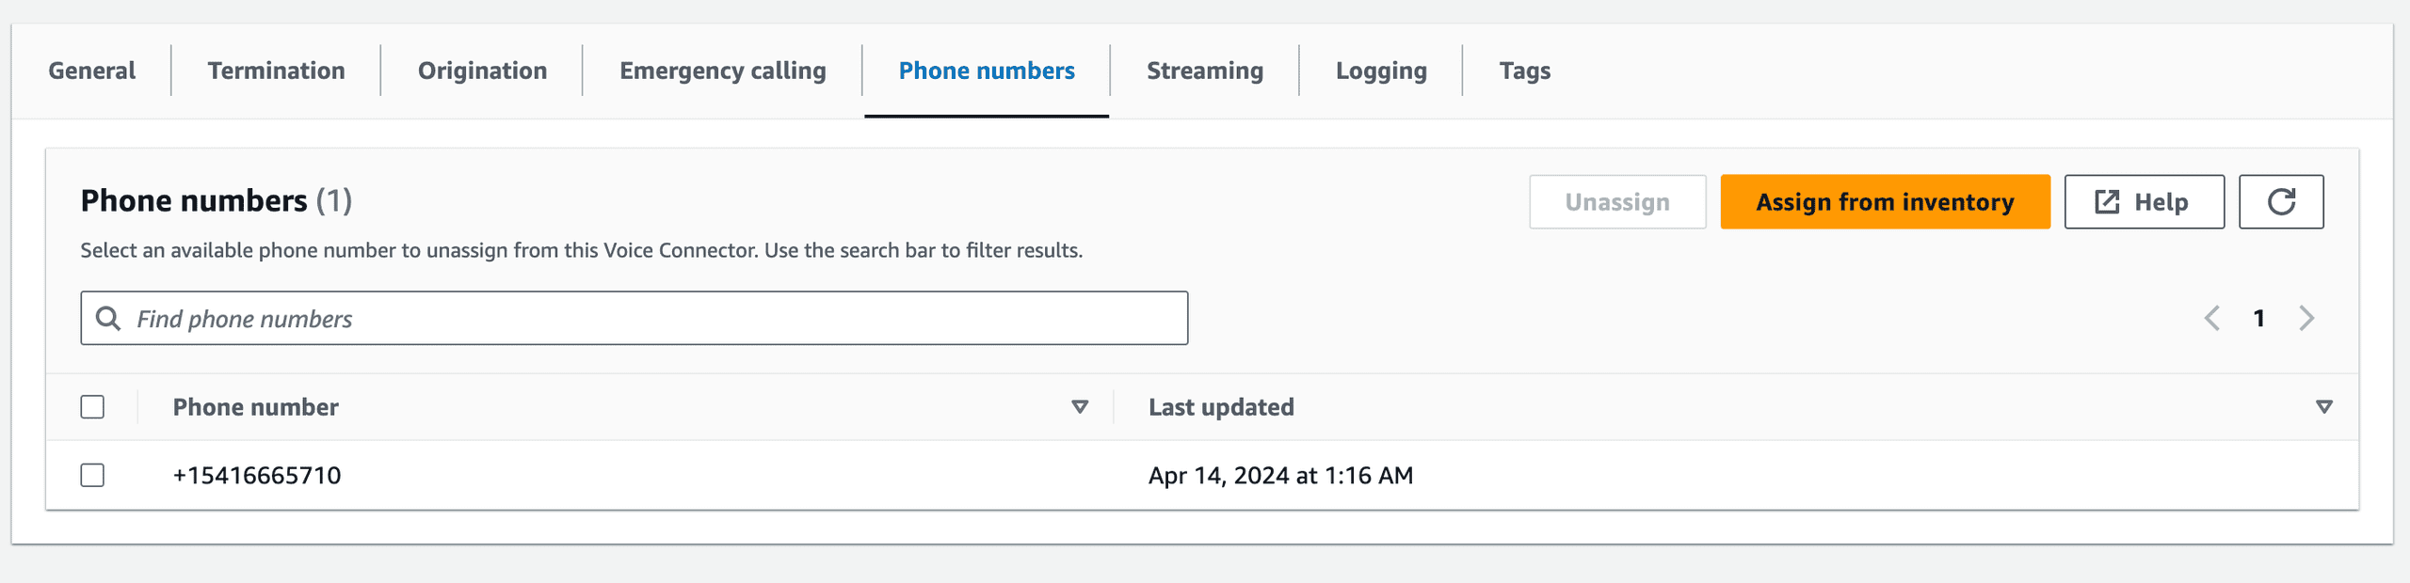Sort by Last updated column arrow
Image resolution: width=2410 pixels, height=583 pixels.
[2323, 406]
